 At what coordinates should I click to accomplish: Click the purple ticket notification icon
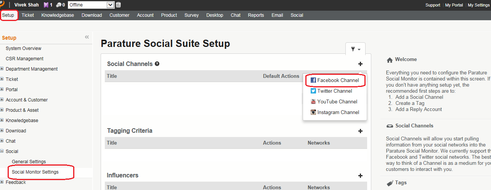point(46,5)
